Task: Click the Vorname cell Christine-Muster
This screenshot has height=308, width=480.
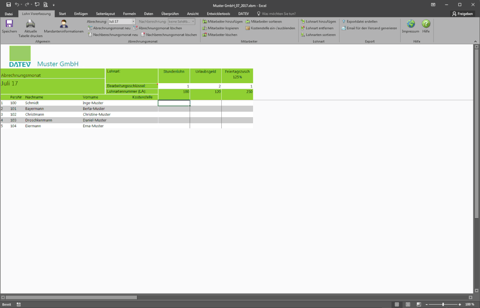Action: (x=96, y=114)
